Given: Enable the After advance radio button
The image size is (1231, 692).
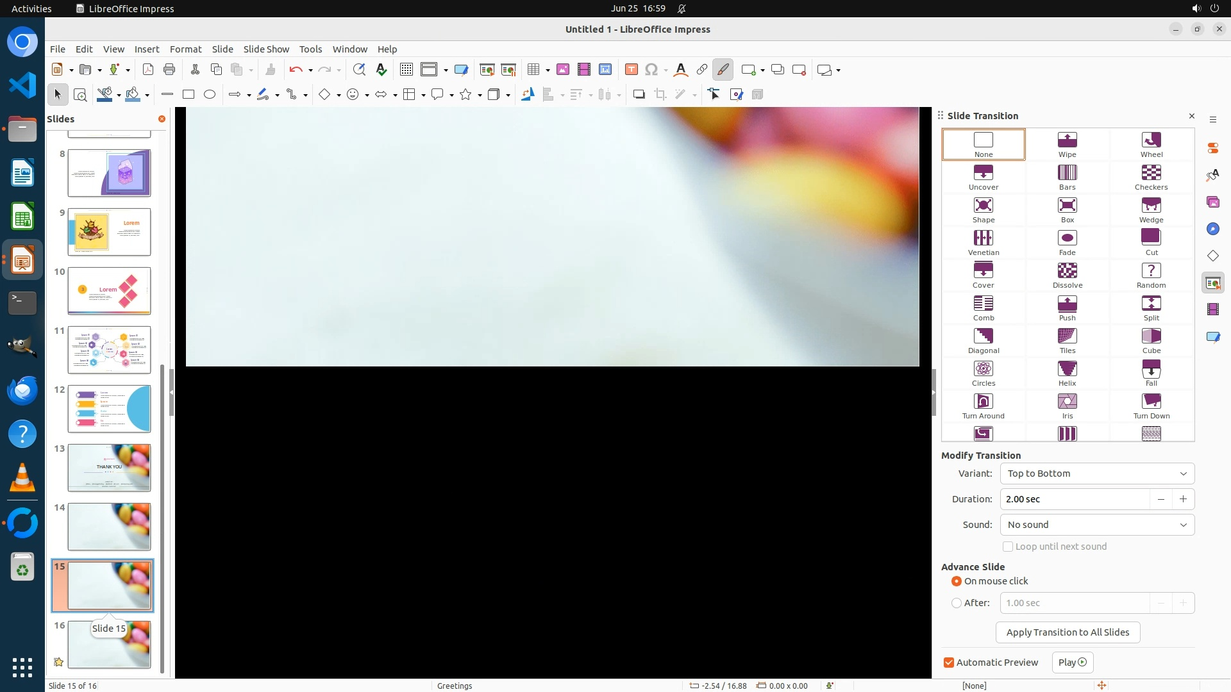Looking at the screenshot, I should [x=957, y=603].
